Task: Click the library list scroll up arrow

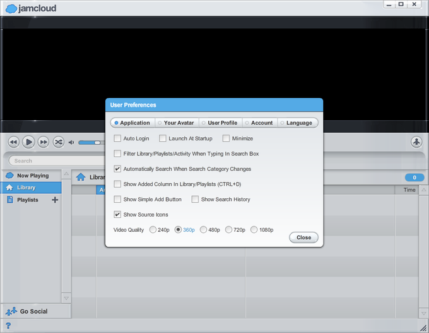Action: tap(423, 190)
